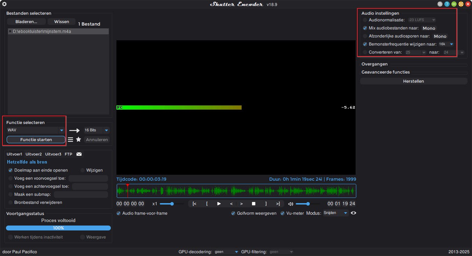Switch to the Uitvoer2 tab

[34, 154]
